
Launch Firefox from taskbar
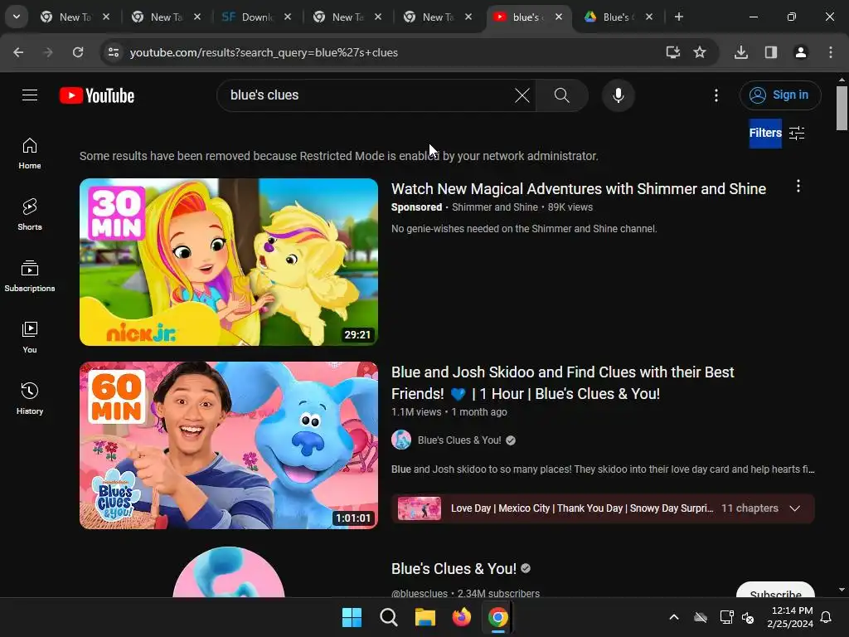pos(461,617)
